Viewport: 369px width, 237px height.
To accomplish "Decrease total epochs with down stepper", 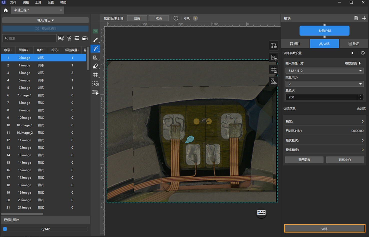I will point(361,99).
